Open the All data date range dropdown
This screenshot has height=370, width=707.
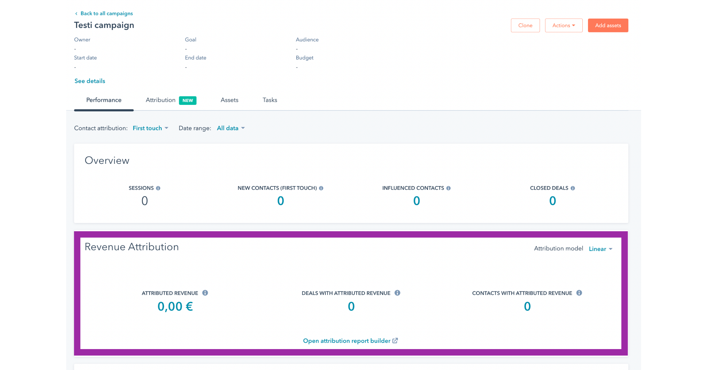click(x=231, y=128)
